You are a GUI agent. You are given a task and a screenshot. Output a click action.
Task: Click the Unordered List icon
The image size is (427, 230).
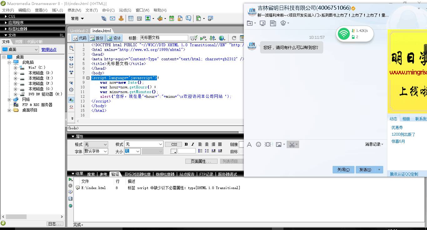click(x=200, y=151)
